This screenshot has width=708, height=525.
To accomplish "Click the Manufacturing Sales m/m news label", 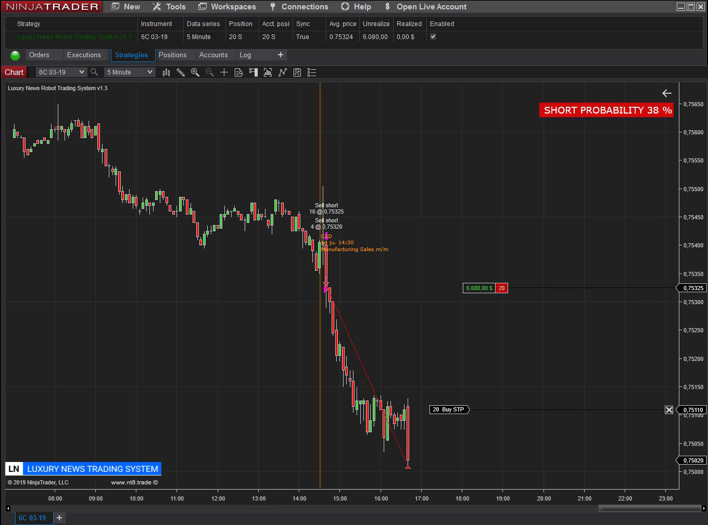I will tap(355, 249).
